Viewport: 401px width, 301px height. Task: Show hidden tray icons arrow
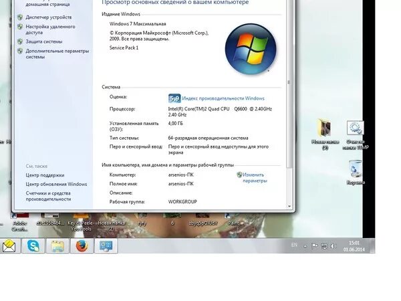[305, 246]
